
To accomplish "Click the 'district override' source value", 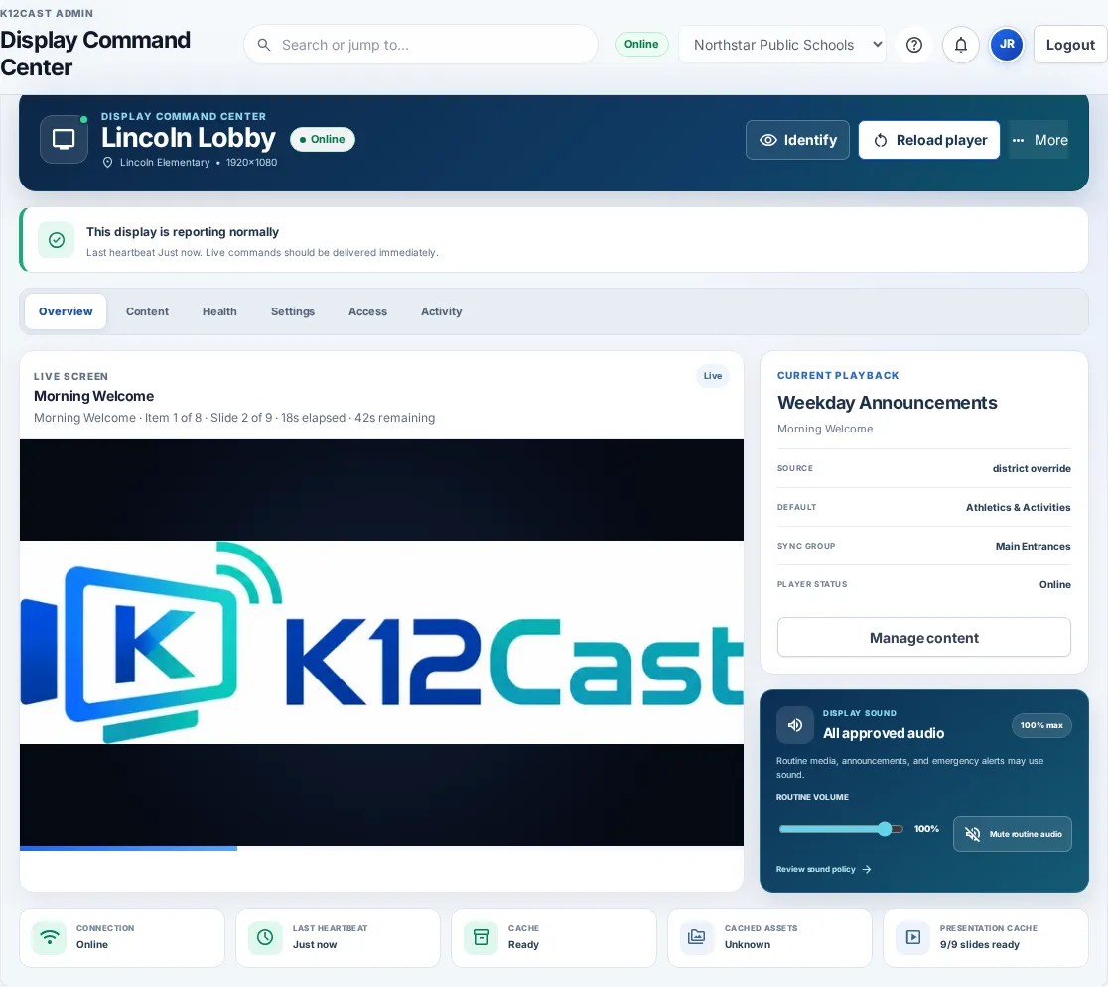I will click(x=1032, y=469).
